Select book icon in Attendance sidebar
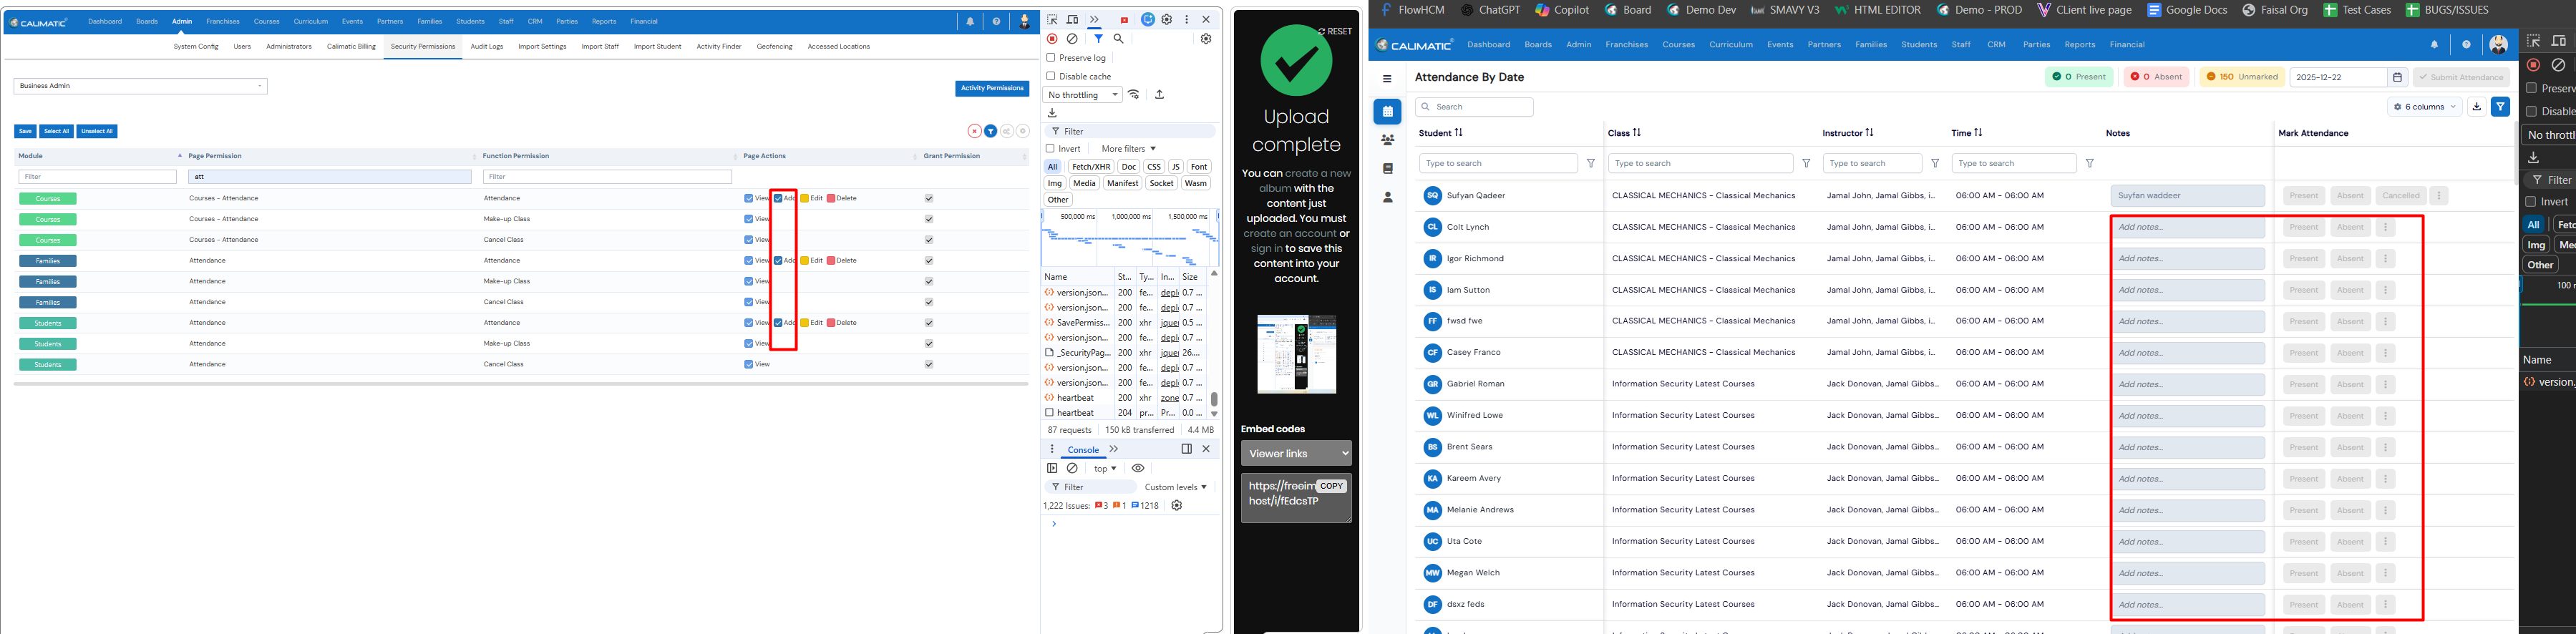Screen dimensions: 2576x634 pyautogui.click(x=1387, y=168)
